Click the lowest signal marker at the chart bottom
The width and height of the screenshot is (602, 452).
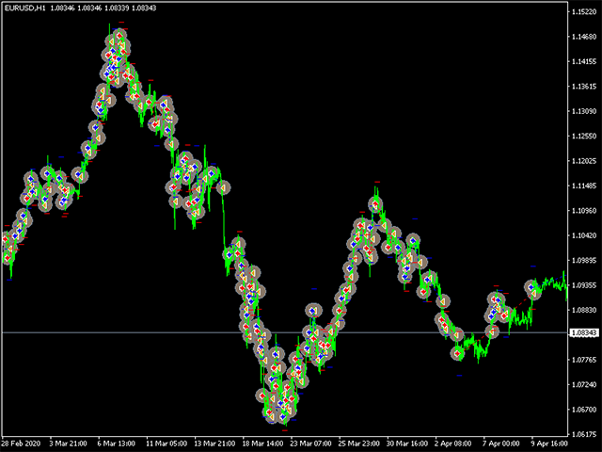point(270,413)
